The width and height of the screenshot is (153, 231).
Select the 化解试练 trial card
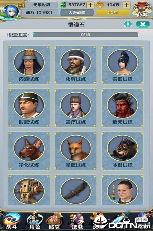[76, 65]
